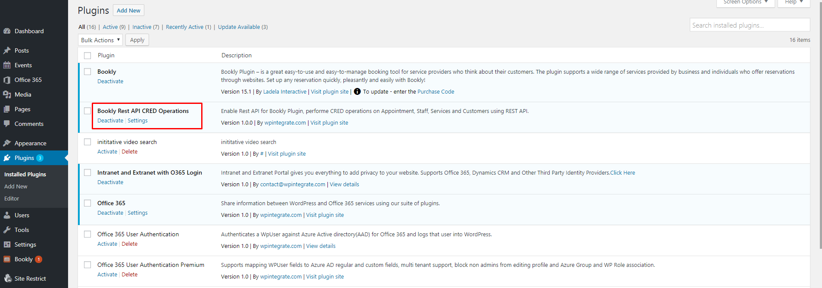Open the Comments bubble icon in sidebar
822x288 pixels.
[x=7, y=124]
